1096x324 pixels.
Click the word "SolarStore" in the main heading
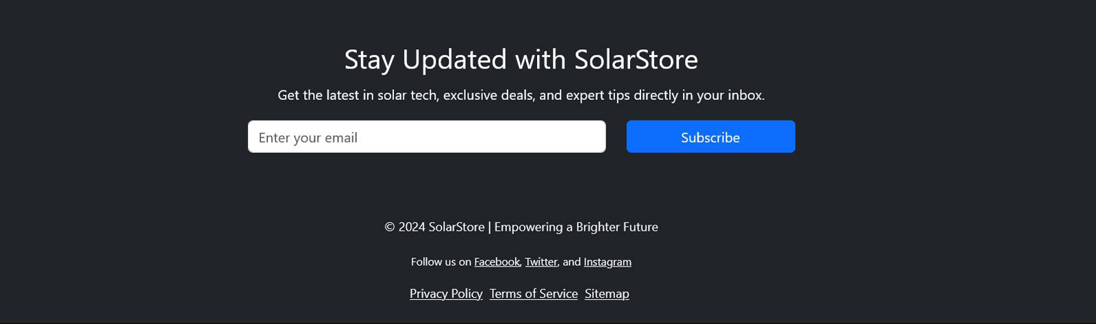pyautogui.click(x=636, y=60)
